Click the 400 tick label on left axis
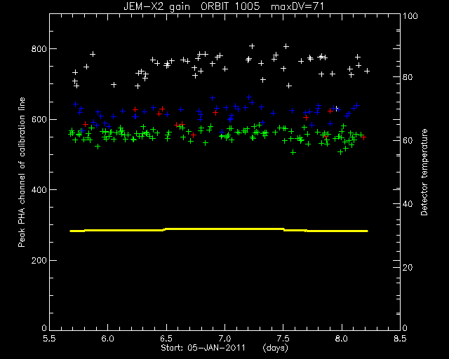The height and width of the screenshot is (359, 449). [39, 189]
